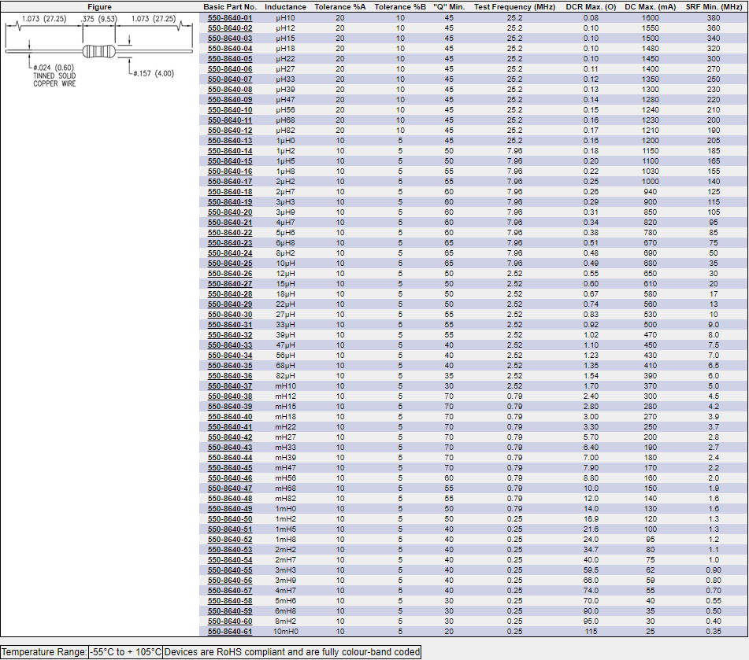Open part number 550-8640-01 link
The image size is (749, 660).
pos(230,17)
